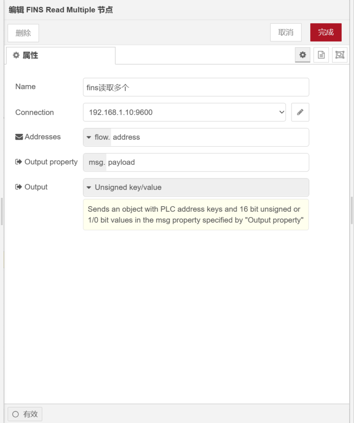Click the 删除 button to delete node
Image resolution: width=354 pixels, height=423 pixels.
coord(23,33)
